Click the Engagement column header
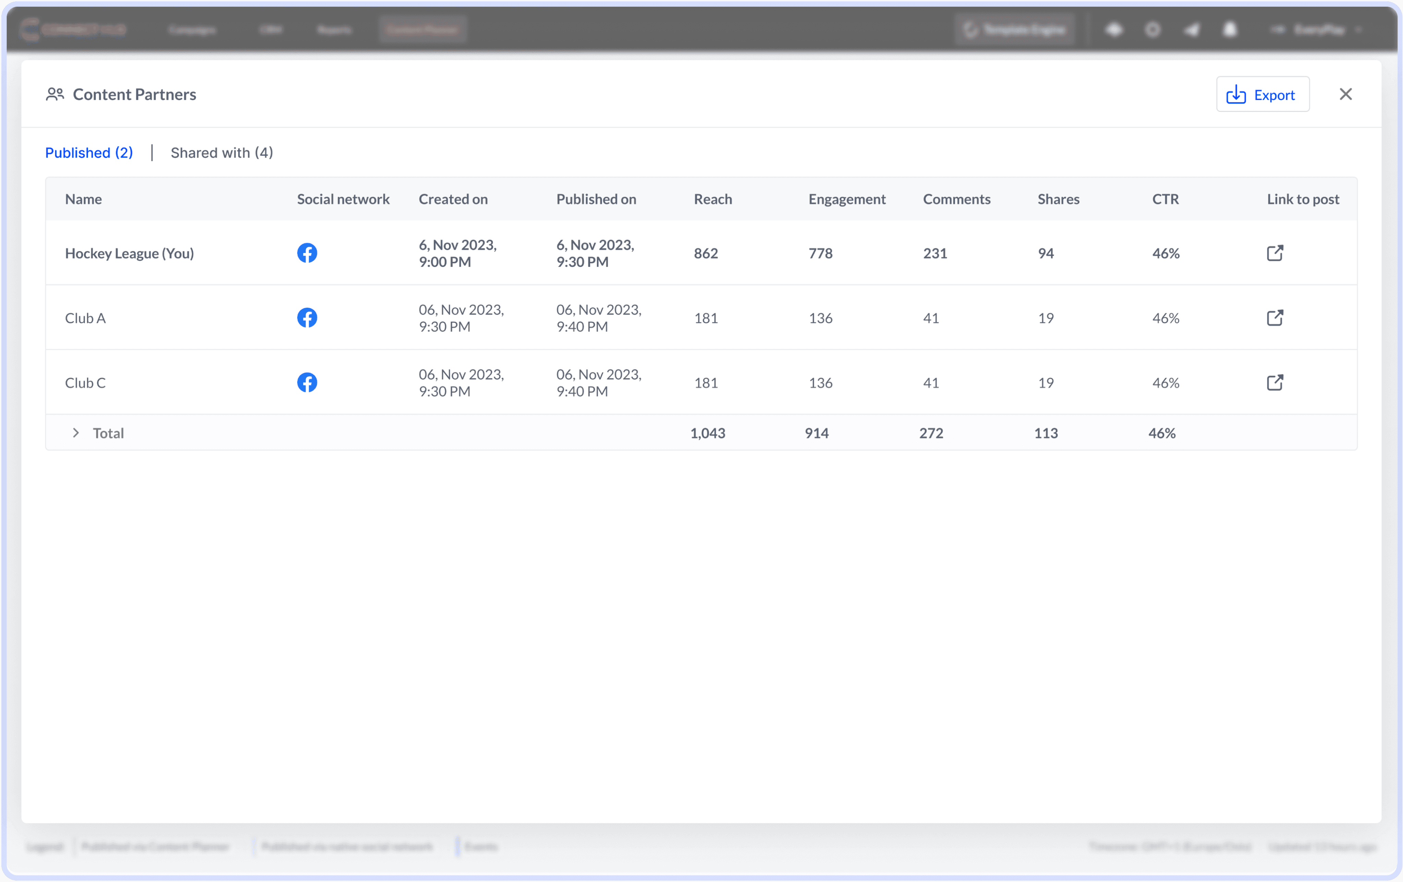1403x882 pixels. 847,199
